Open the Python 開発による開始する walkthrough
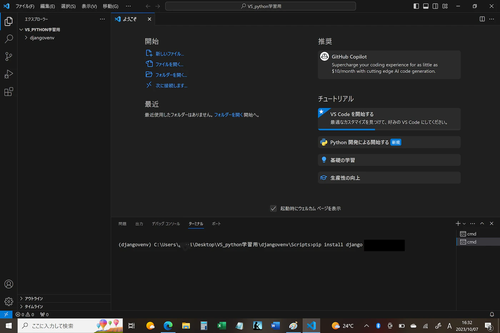 (x=389, y=142)
